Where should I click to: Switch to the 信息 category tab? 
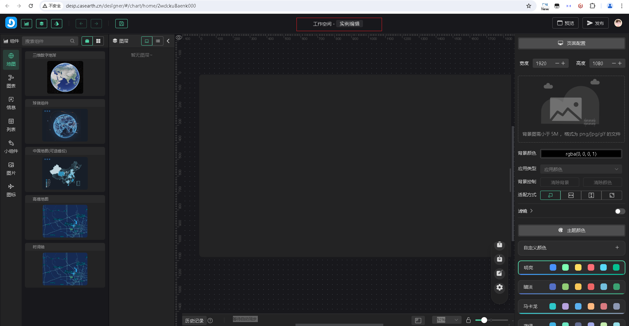point(11,103)
